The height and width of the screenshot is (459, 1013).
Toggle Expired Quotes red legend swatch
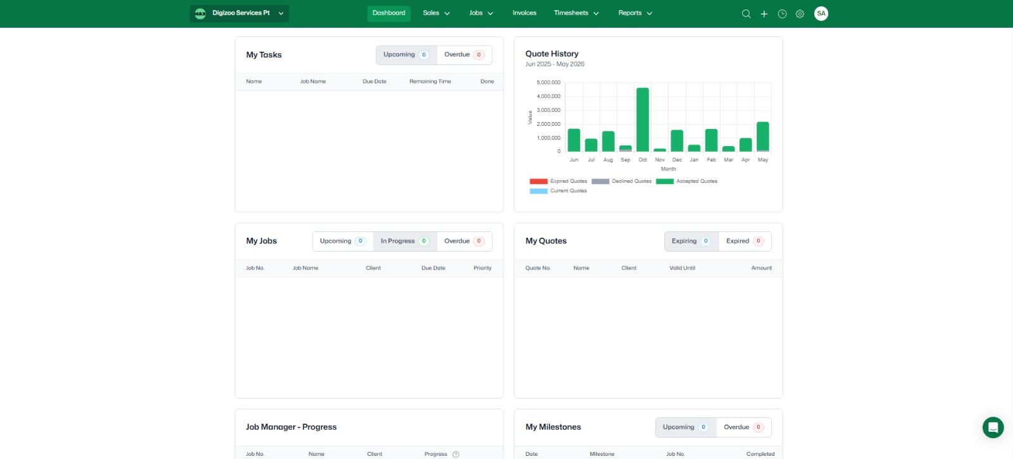tap(538, 181)
